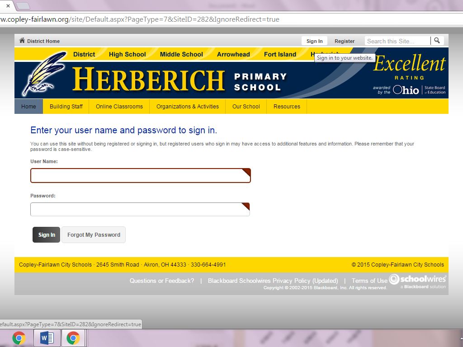Viewport: 463px width, 347px height.
Task: Click the Forgot My Password button
Action: pyautogui.click(x=94, y=235)
